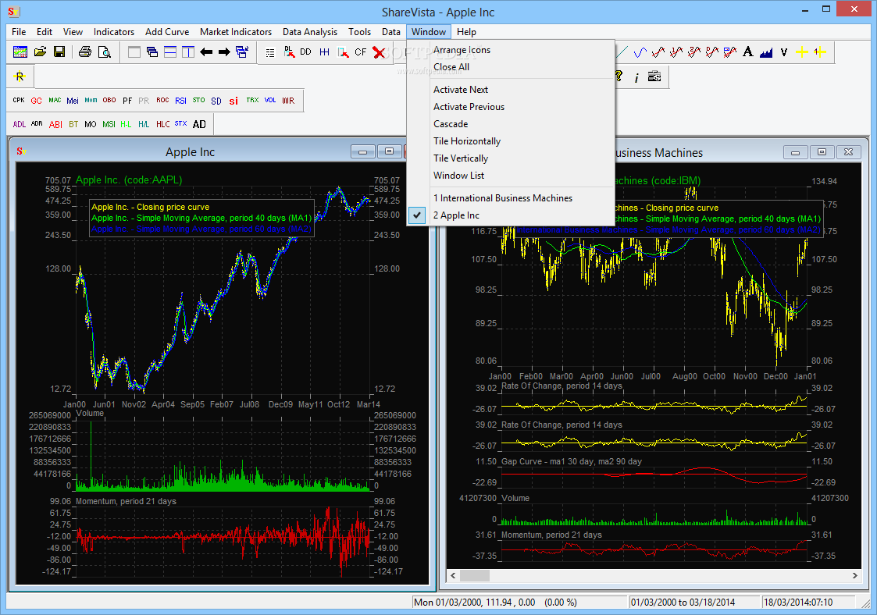Add the OBO indicator
Screen dimensions: 877x615
109,100
